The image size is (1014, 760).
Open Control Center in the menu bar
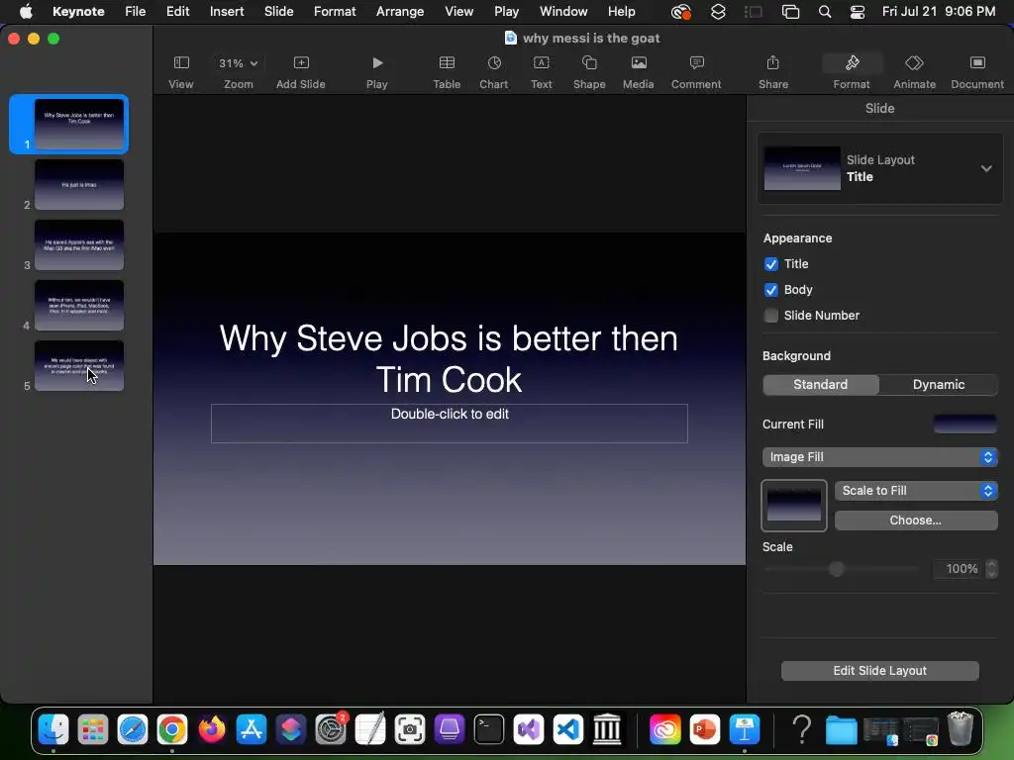(x=858, y=12)
